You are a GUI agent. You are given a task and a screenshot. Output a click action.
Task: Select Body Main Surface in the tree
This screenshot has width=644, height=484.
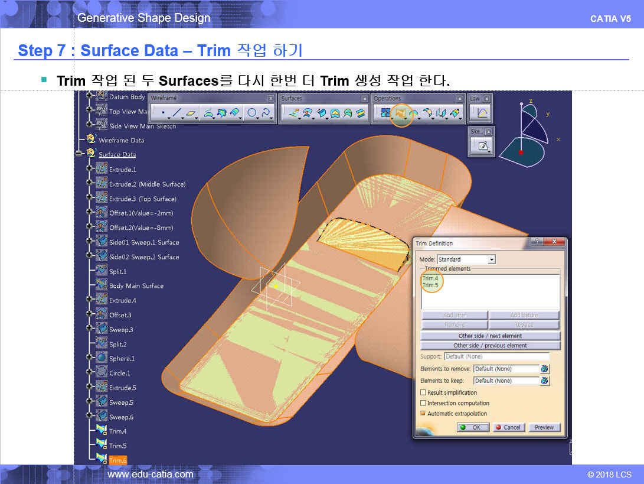point(136,286)
